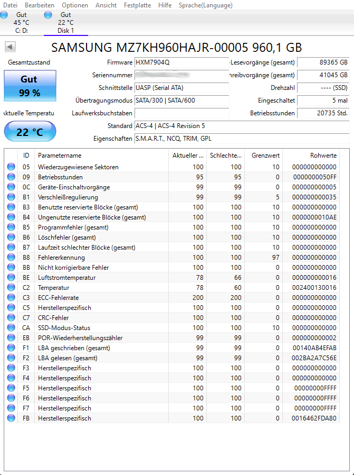Click the health orb icon above 45 °C
The height and width of the screenshot is (475, 354).
[4, 14]
